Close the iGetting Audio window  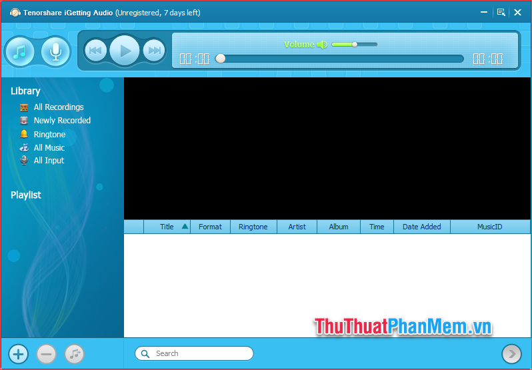[517, 12]
